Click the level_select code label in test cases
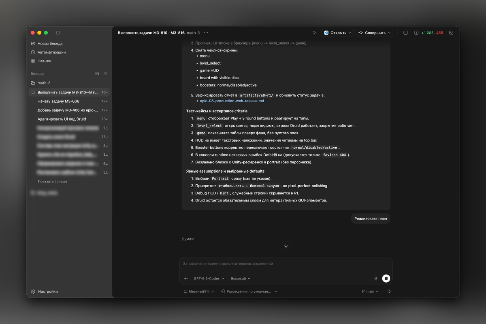This screenshot has width=486, height=324. coord(209,125)
